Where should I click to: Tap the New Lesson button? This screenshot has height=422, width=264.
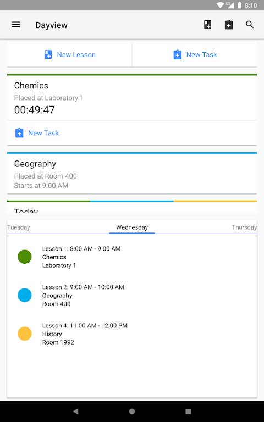(70, 54)
